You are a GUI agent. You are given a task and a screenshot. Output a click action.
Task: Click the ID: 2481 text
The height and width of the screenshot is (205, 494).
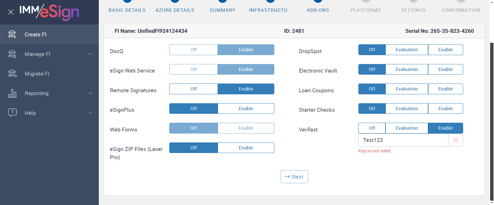coord(294,31)
